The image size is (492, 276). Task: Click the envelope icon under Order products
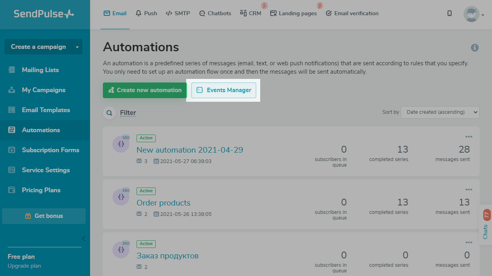click(x=139, y=214)
